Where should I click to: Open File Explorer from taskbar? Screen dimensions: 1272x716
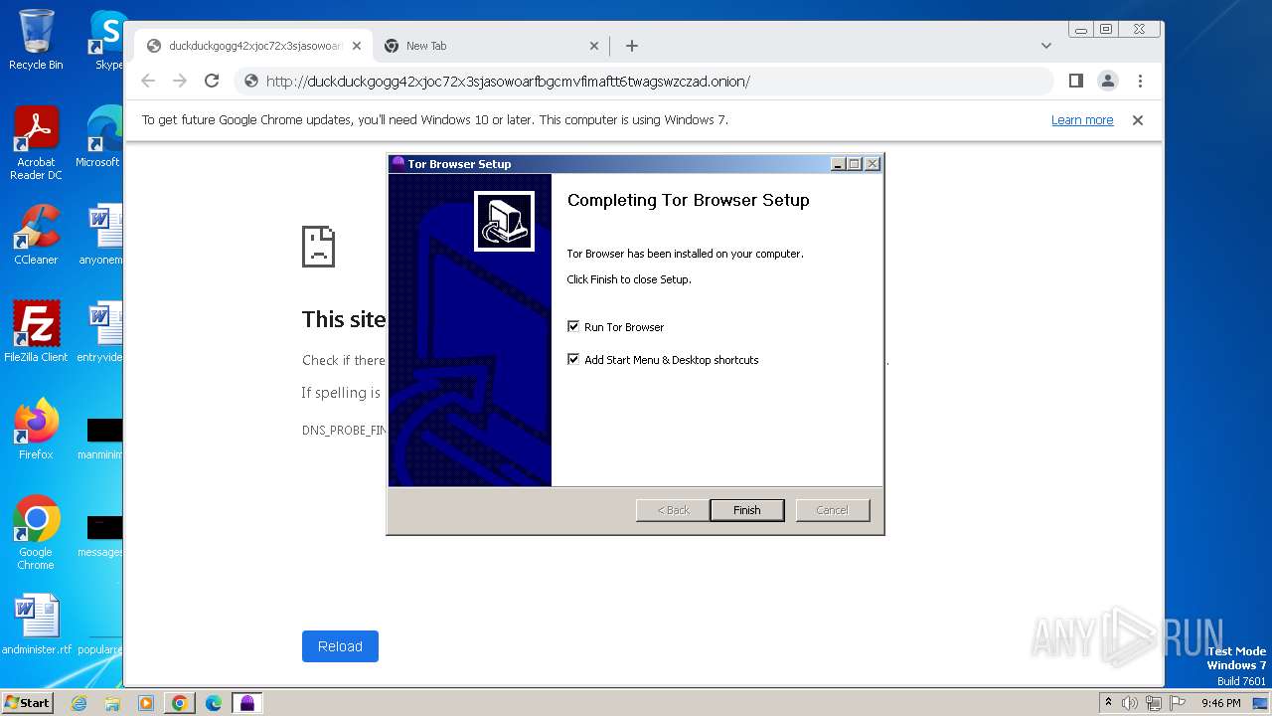click(x=112, y=703)
